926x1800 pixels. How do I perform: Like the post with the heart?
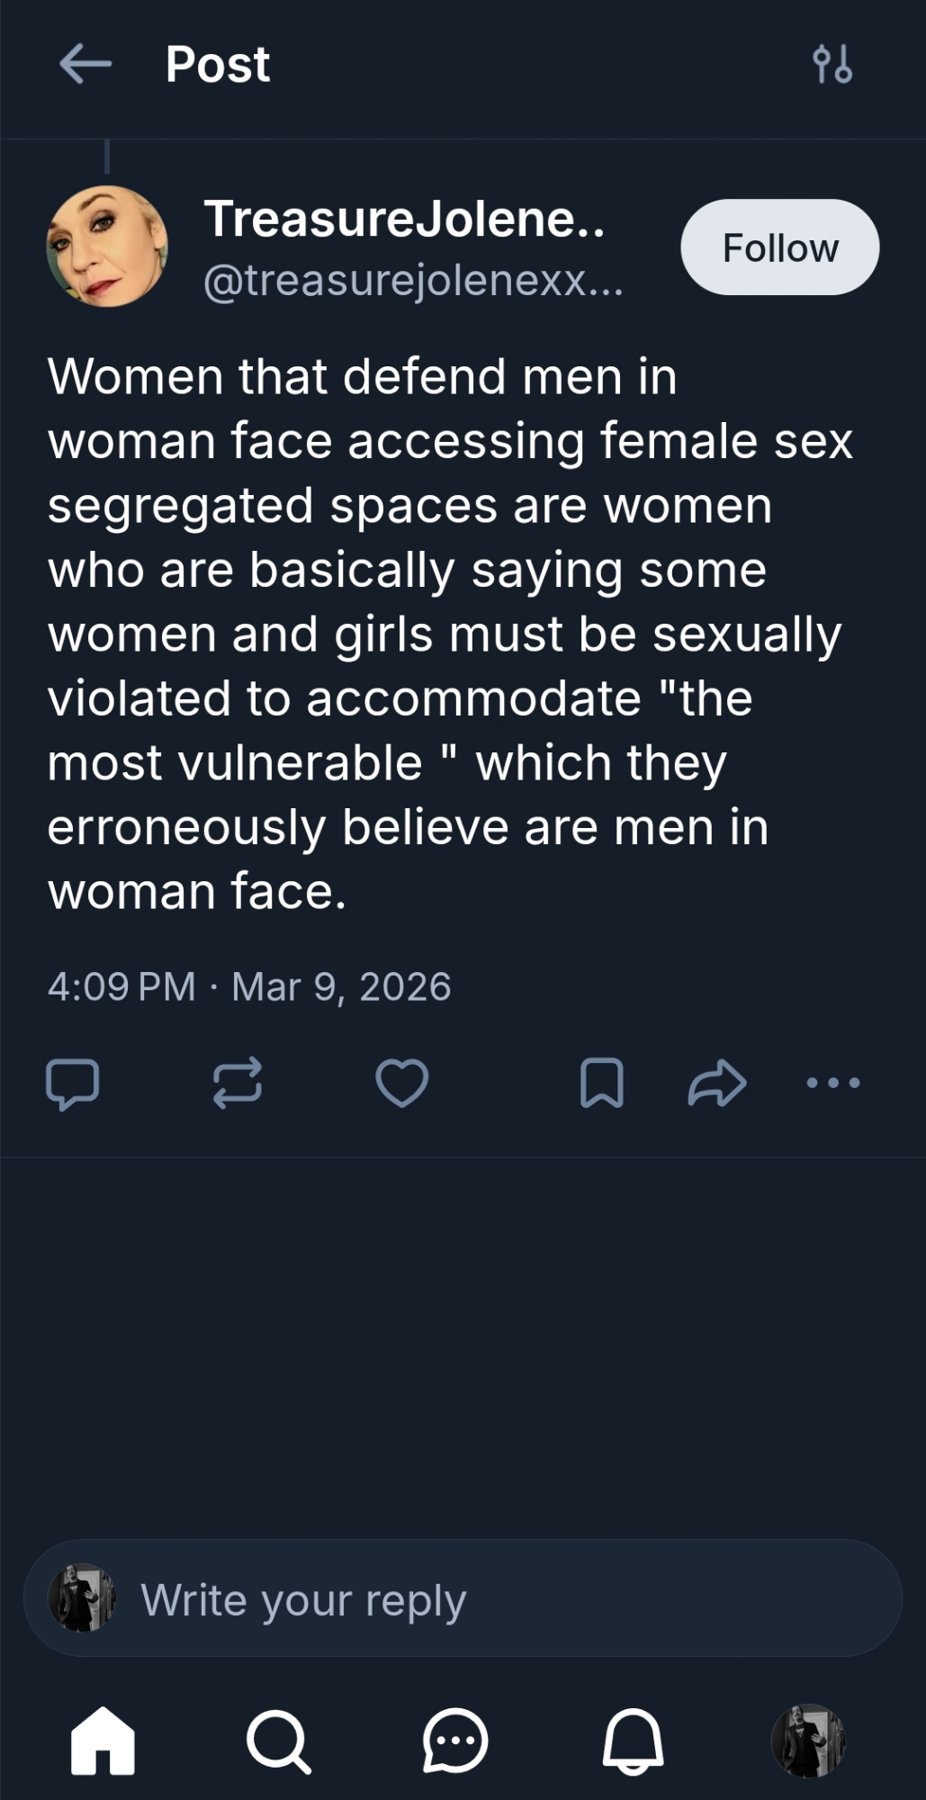[401, 1083]
